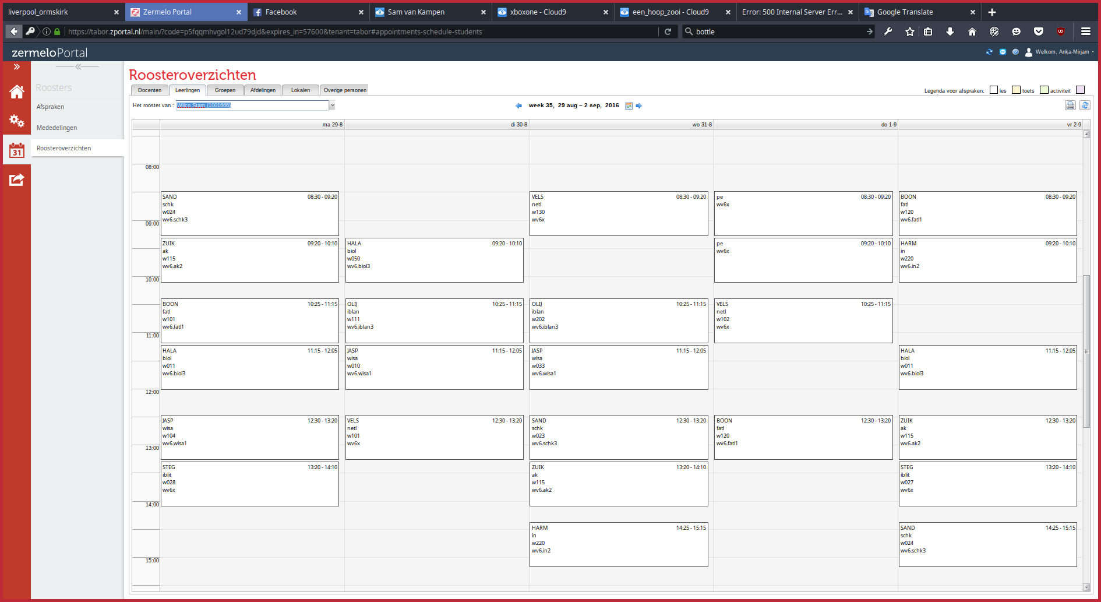Switch to Sam van Kampen tab
Viewport: 1101px width, 602px height.
point(431,12)
